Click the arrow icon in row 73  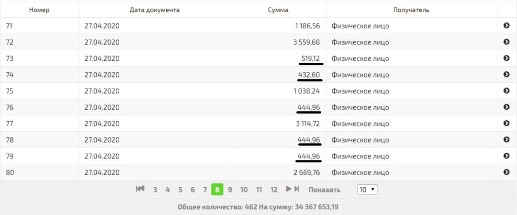506,58
